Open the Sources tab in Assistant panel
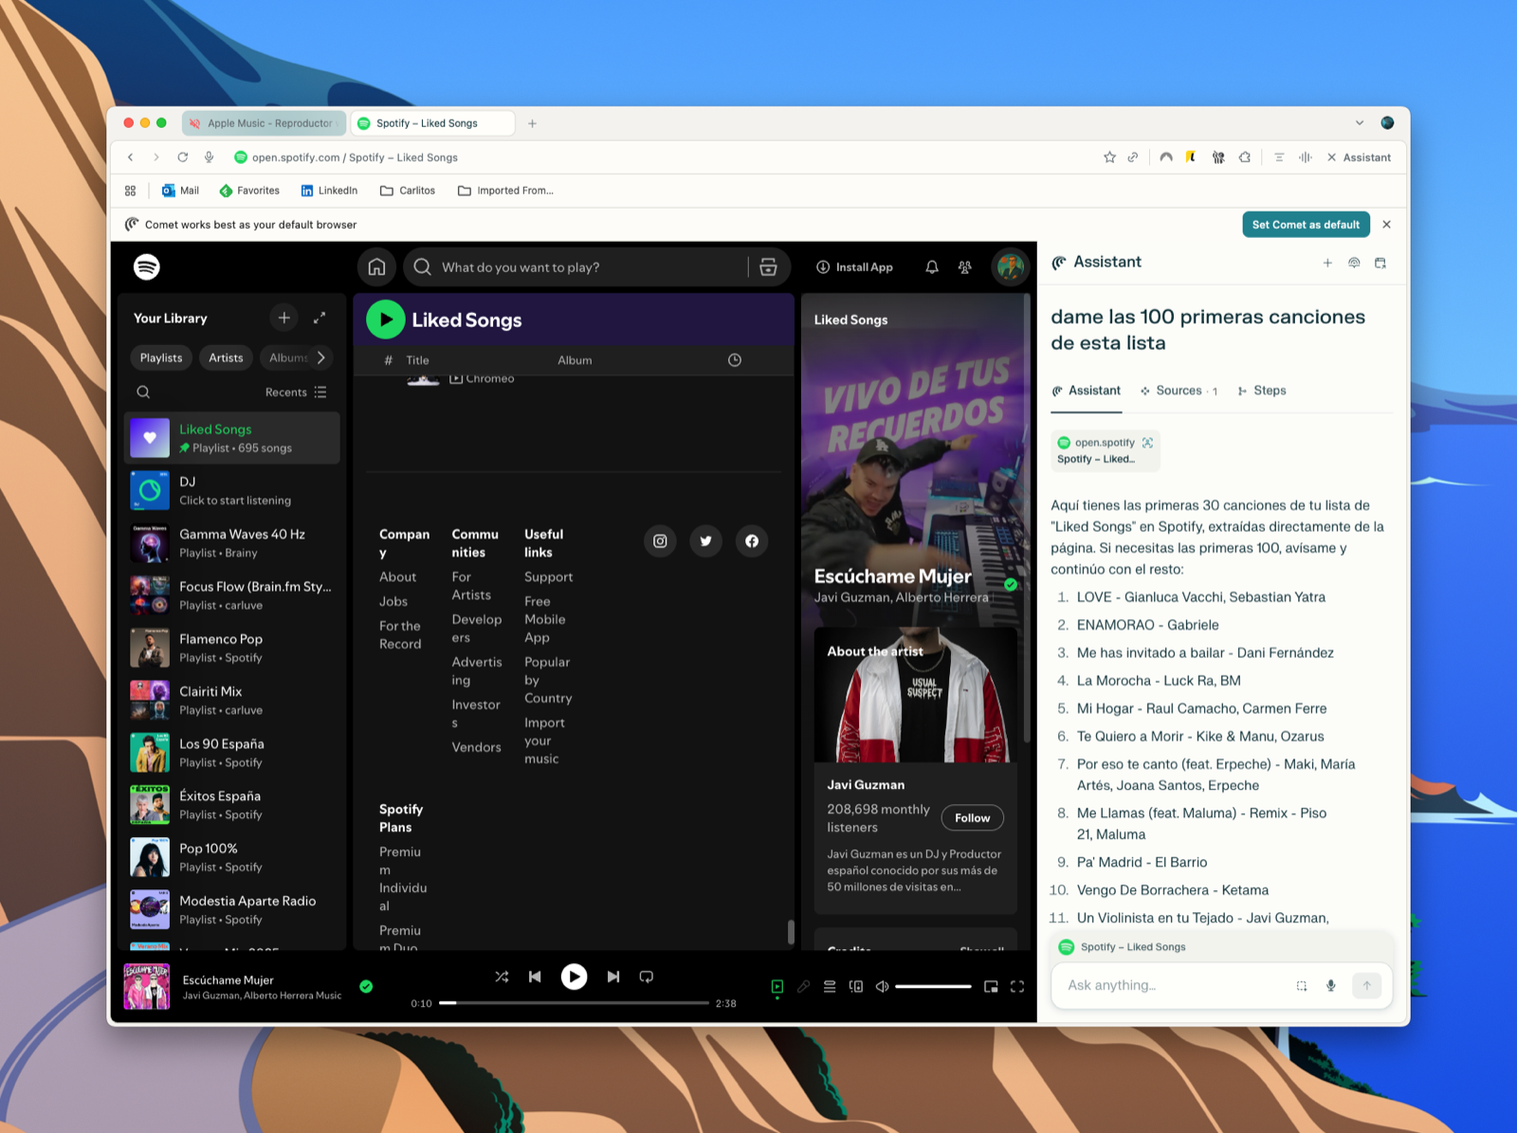Viewport: 1517px width, 1133px height. coord(1179,391)
